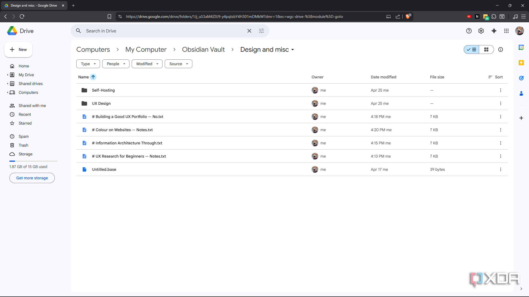
Task: Open the Type filter dropdown
Action: [88, 64]
